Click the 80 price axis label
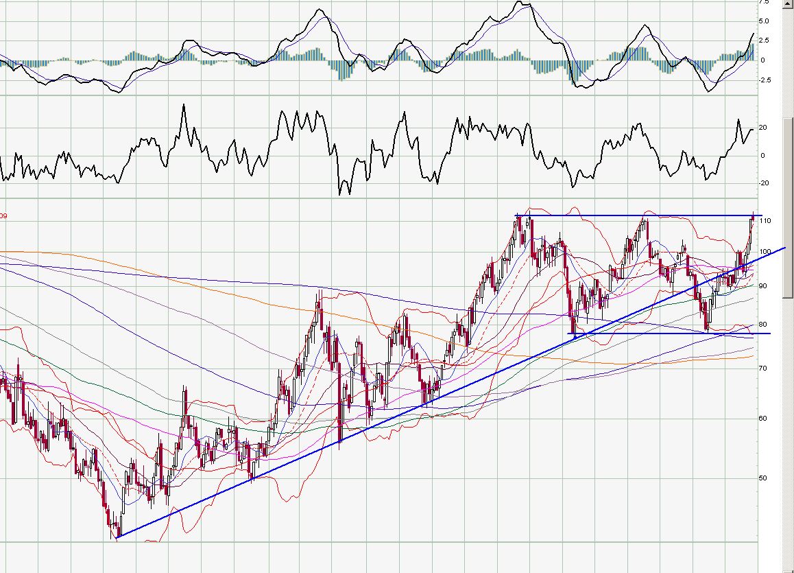 point(763,325)
